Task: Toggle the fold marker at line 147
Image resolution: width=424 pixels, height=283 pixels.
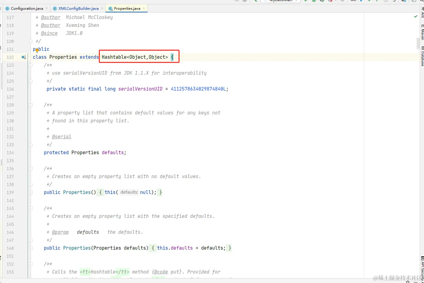Action: click(31, 240)
